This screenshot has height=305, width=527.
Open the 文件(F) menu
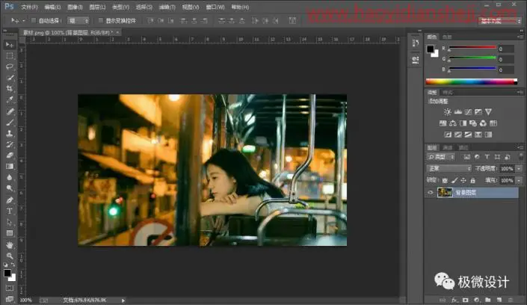click(x=29, y=7)
